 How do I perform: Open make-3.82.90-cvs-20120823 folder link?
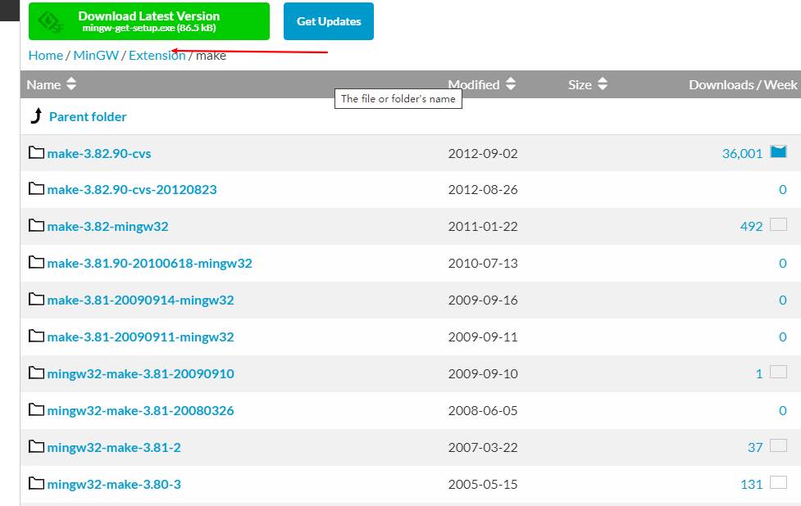coord(132,190)
